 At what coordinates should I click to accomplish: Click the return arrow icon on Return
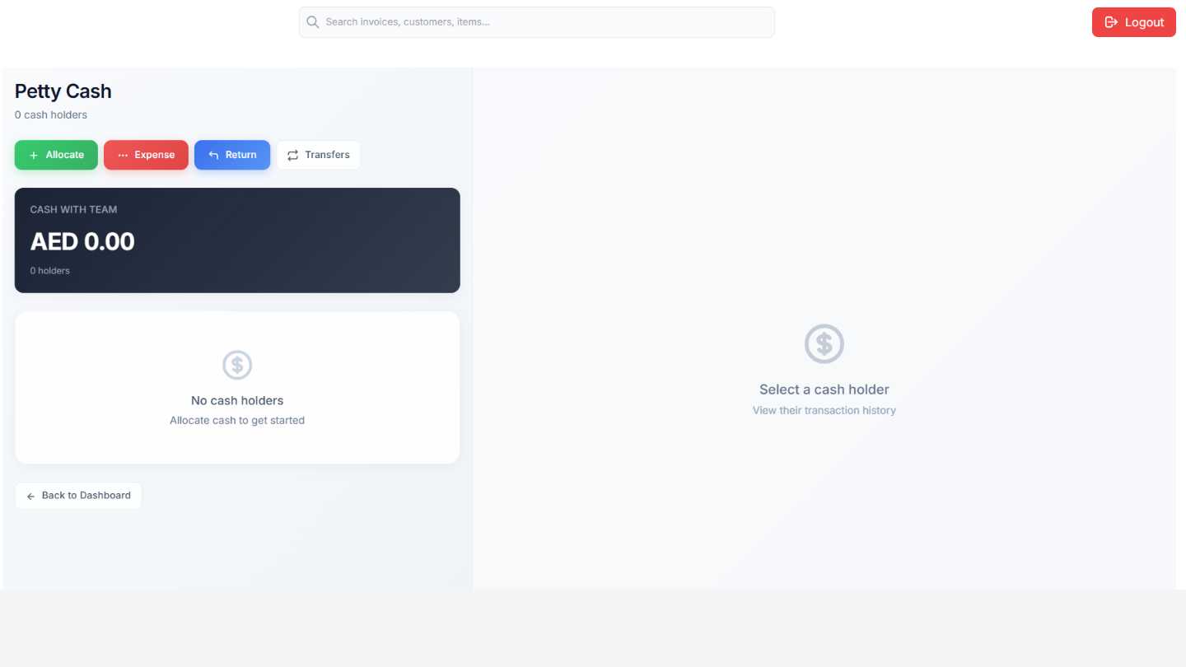(x=213, y=155)
